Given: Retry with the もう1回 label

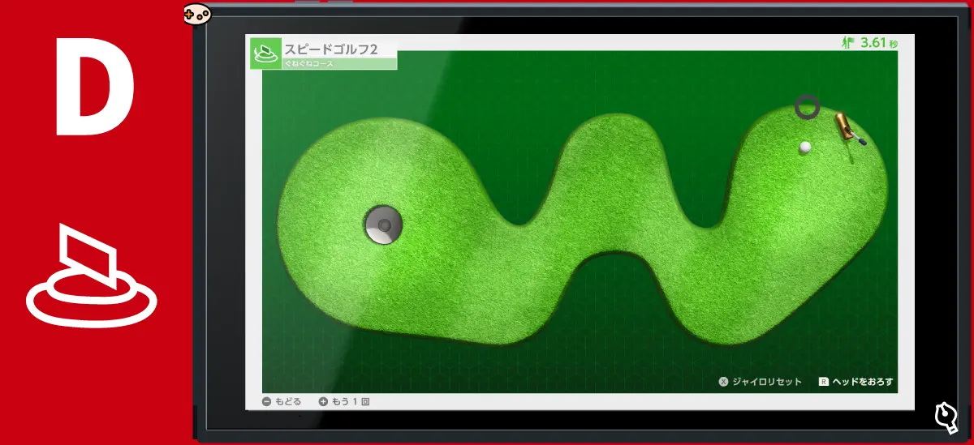Looking at the screenshot, I should (x=351, y=401).
